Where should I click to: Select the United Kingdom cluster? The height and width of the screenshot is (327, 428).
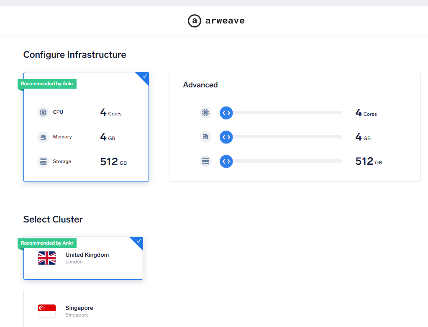[83, 258]
